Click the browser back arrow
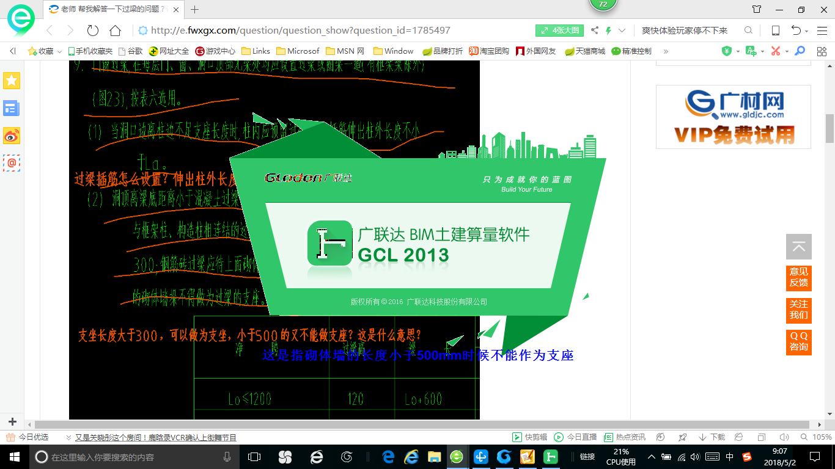Image resolution: width=835 pixels, height=469 pixels. pyautogui.click(x=50, y=31)
